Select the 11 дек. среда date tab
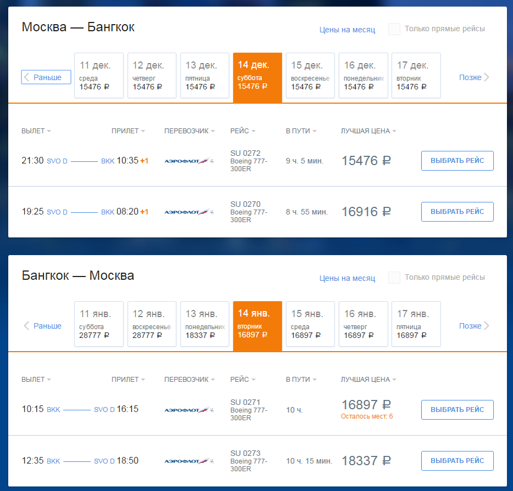 tap(99, 76)
